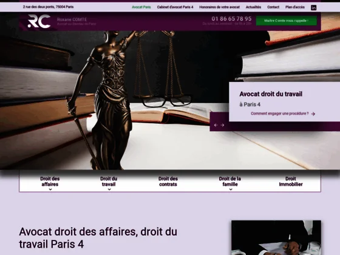Open Cabinet d'avocat Paris 4 page

point(175,7)
